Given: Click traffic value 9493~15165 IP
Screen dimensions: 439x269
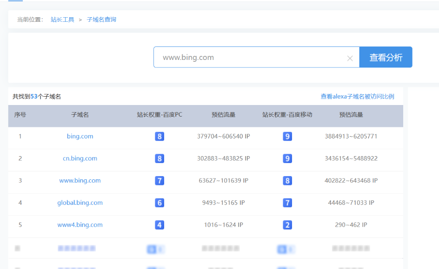Looking at the screenshot, I should point(223,203).
